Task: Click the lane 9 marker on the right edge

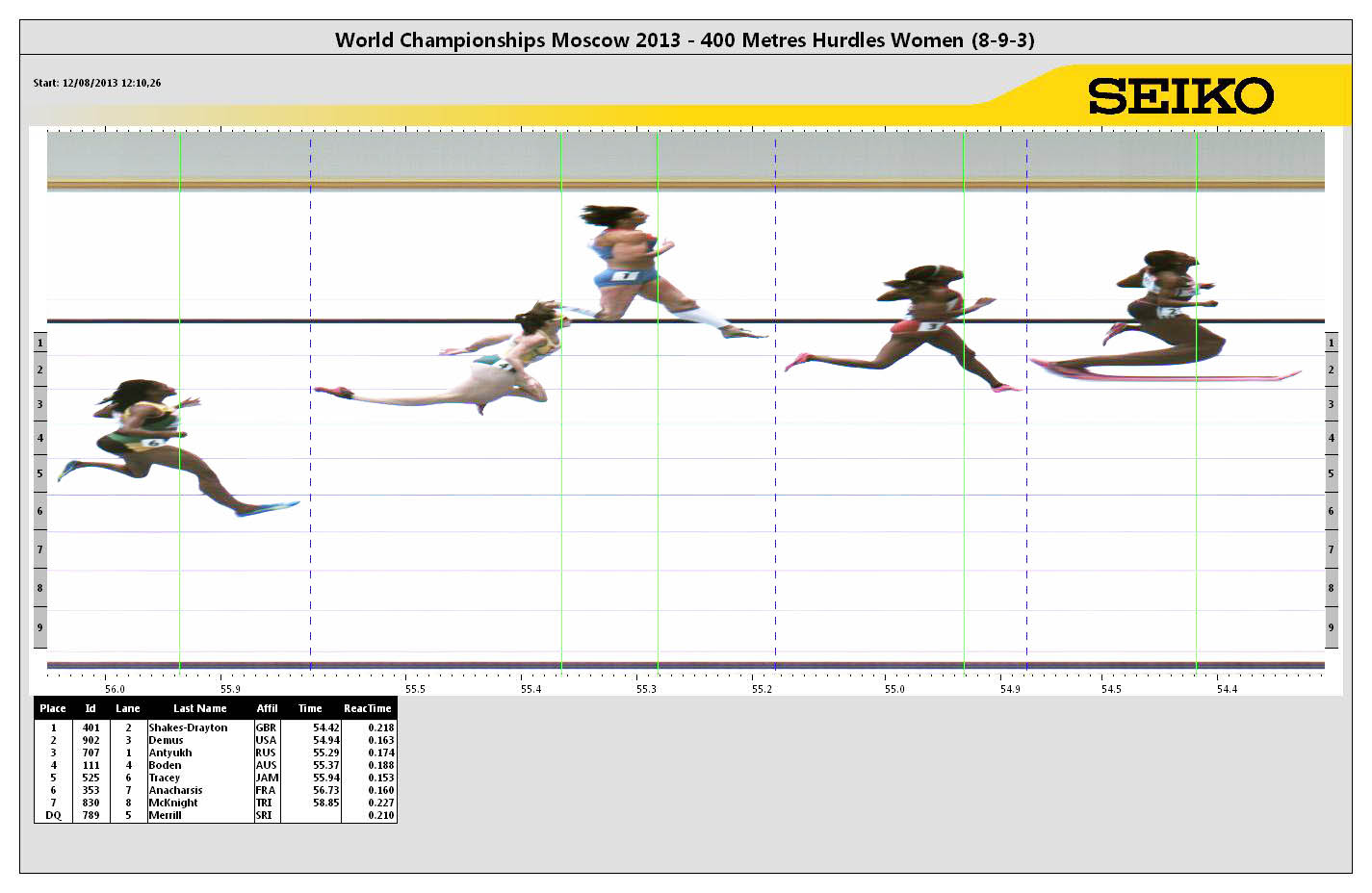Action: point(1331,627)
